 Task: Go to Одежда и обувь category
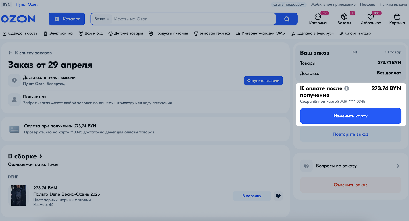20,33
